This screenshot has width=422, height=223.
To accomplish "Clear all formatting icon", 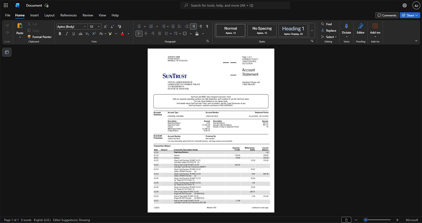I will pos(119,27).
